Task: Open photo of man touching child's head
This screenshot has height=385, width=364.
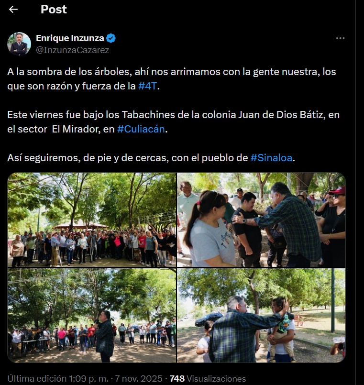Action: pyautogui.click(x=261, y=316)
